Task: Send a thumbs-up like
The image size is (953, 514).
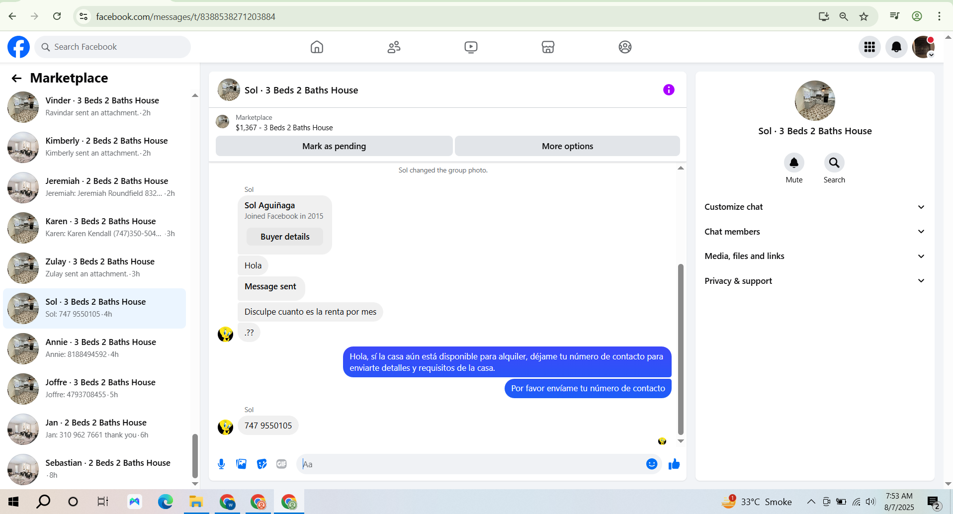Action: [x=674, y=464]
